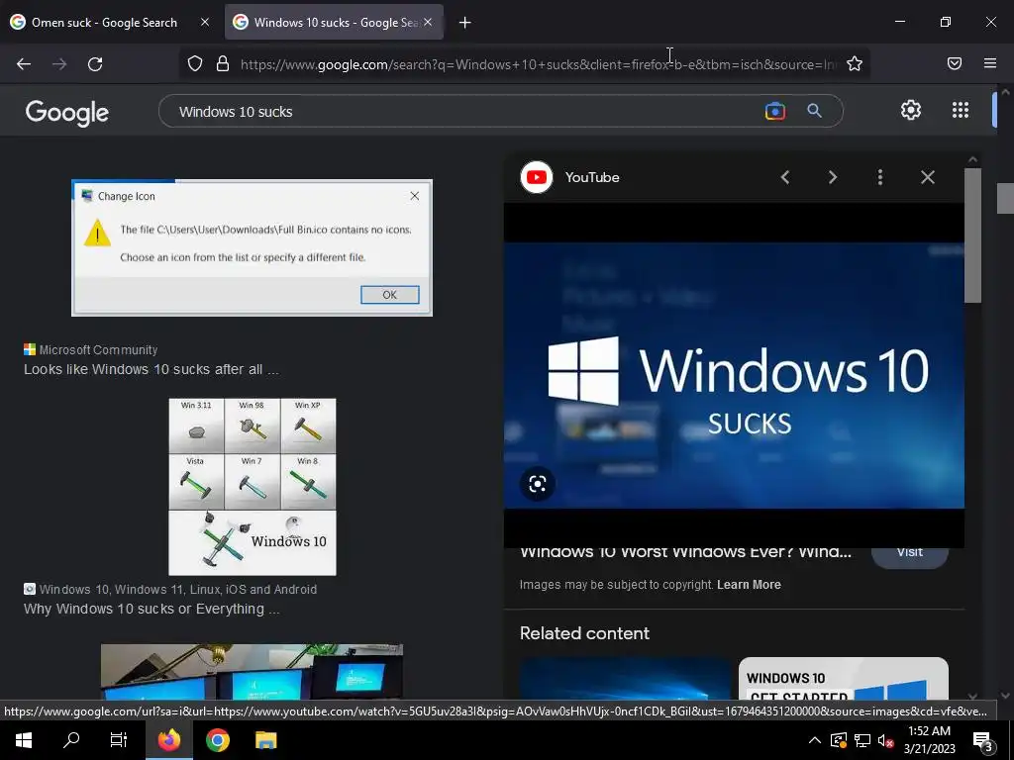The width and height of the screenshot is (1014, 760).
Task: Click the tray security warning icon
Action: [x=839, y=740]
